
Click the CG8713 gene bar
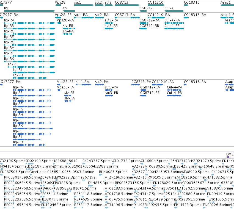pos(127,5)
